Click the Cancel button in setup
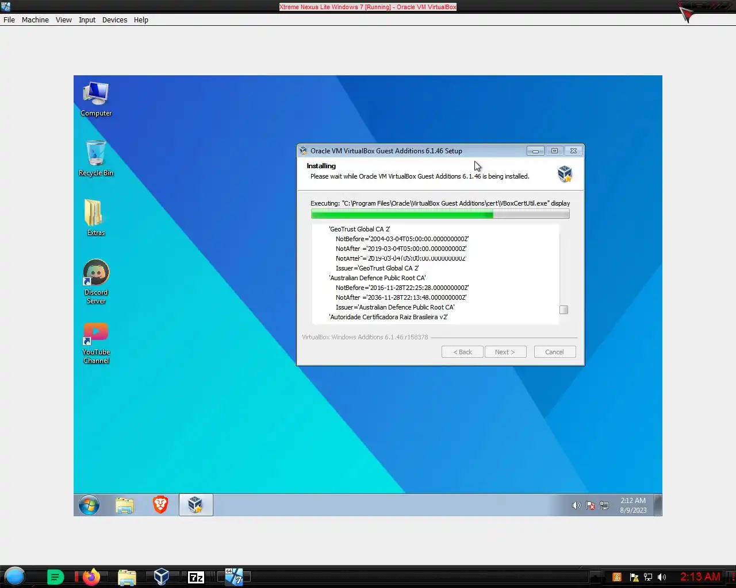 tap(555, 352)
